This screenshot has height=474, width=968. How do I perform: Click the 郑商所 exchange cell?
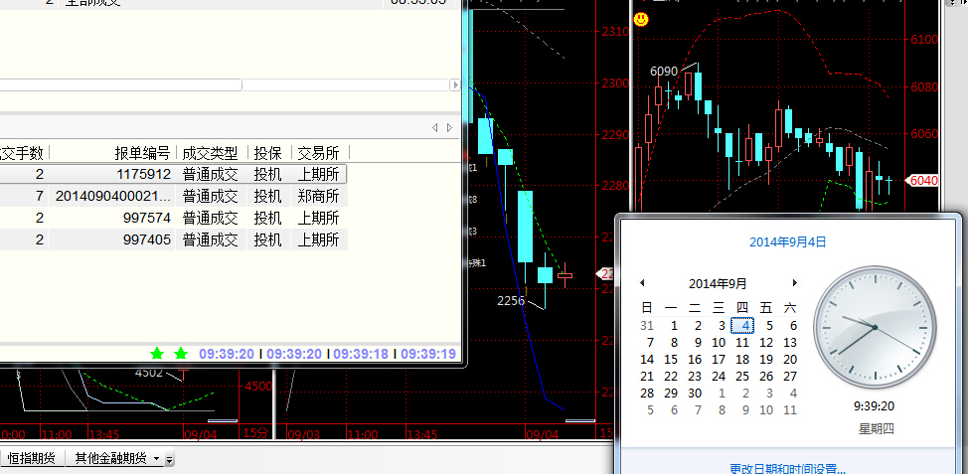point(319,197)
